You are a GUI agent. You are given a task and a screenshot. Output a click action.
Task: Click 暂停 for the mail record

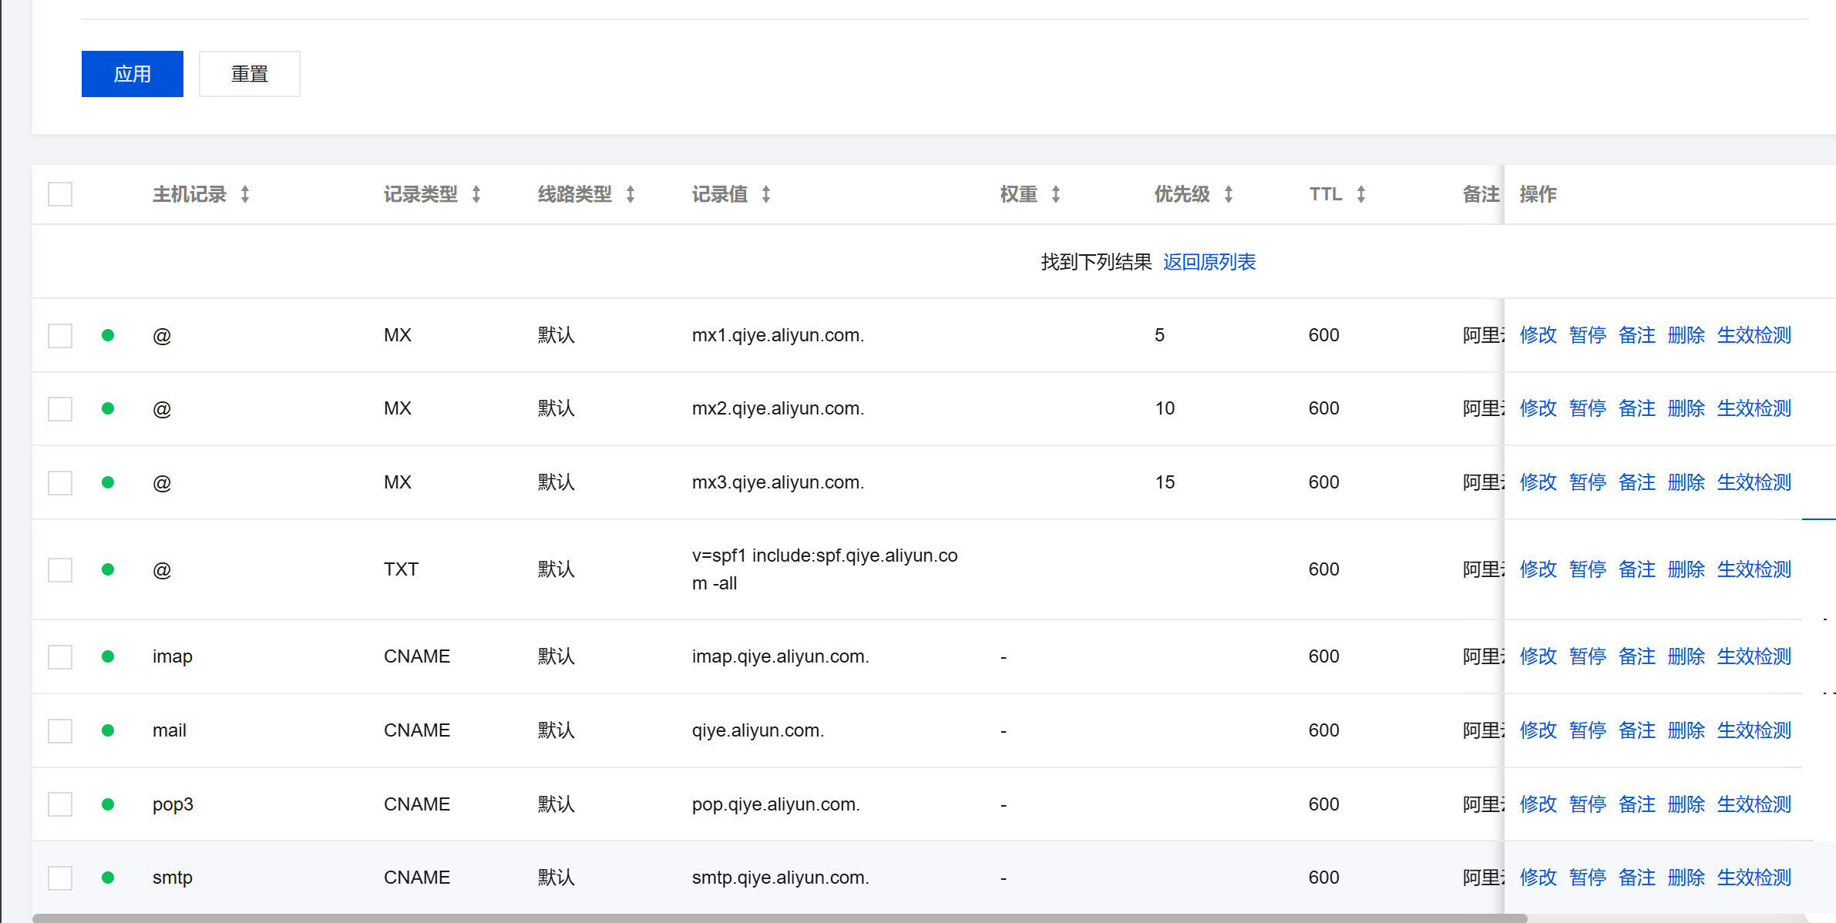pos(1588,730)
